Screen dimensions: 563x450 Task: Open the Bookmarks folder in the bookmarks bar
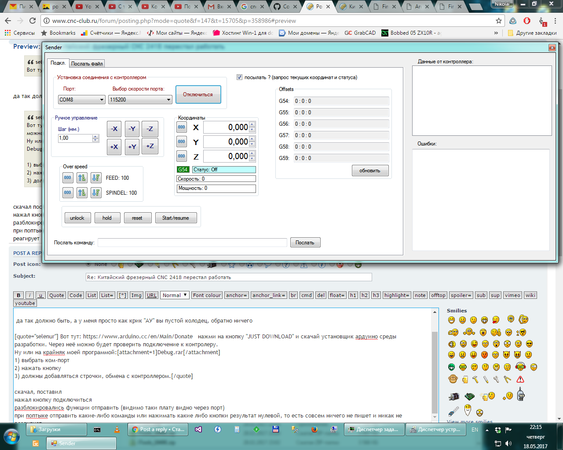pyautogui.click(x=58, y=33)
